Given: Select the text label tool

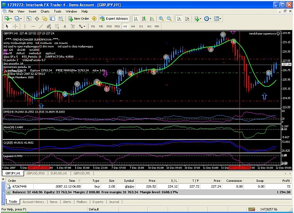Looking at the screenshot, I should 73,26.
